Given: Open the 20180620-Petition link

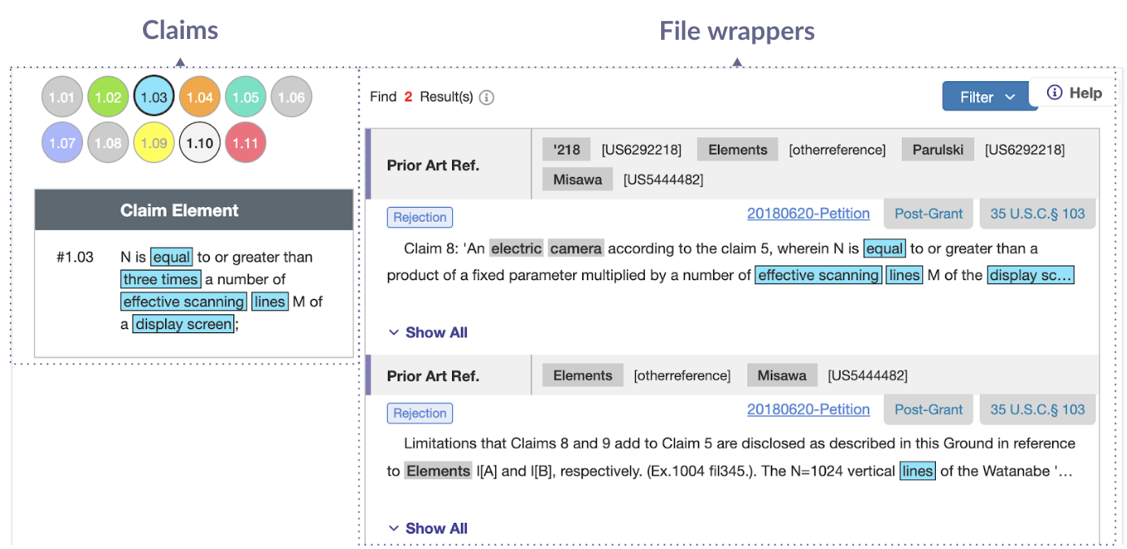Looking at the screenshot, I should (x=808, y=214).
